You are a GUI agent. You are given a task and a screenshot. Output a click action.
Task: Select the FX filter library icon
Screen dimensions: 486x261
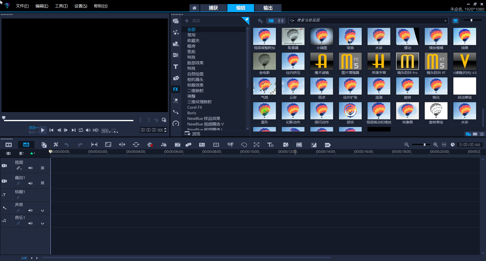pos(176,89)
